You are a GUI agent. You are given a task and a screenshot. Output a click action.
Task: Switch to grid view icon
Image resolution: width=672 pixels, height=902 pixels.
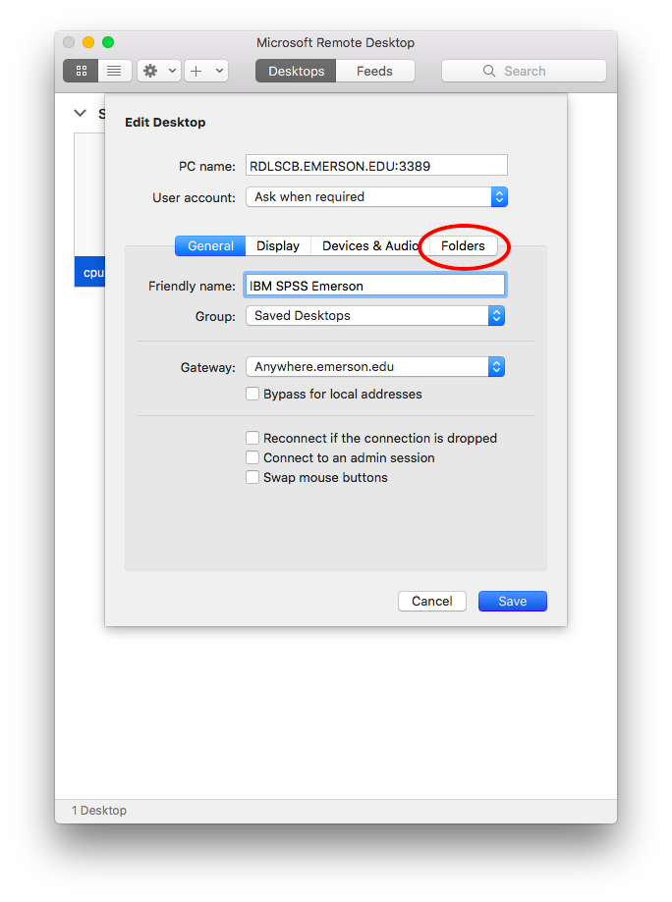click(82, 71)
